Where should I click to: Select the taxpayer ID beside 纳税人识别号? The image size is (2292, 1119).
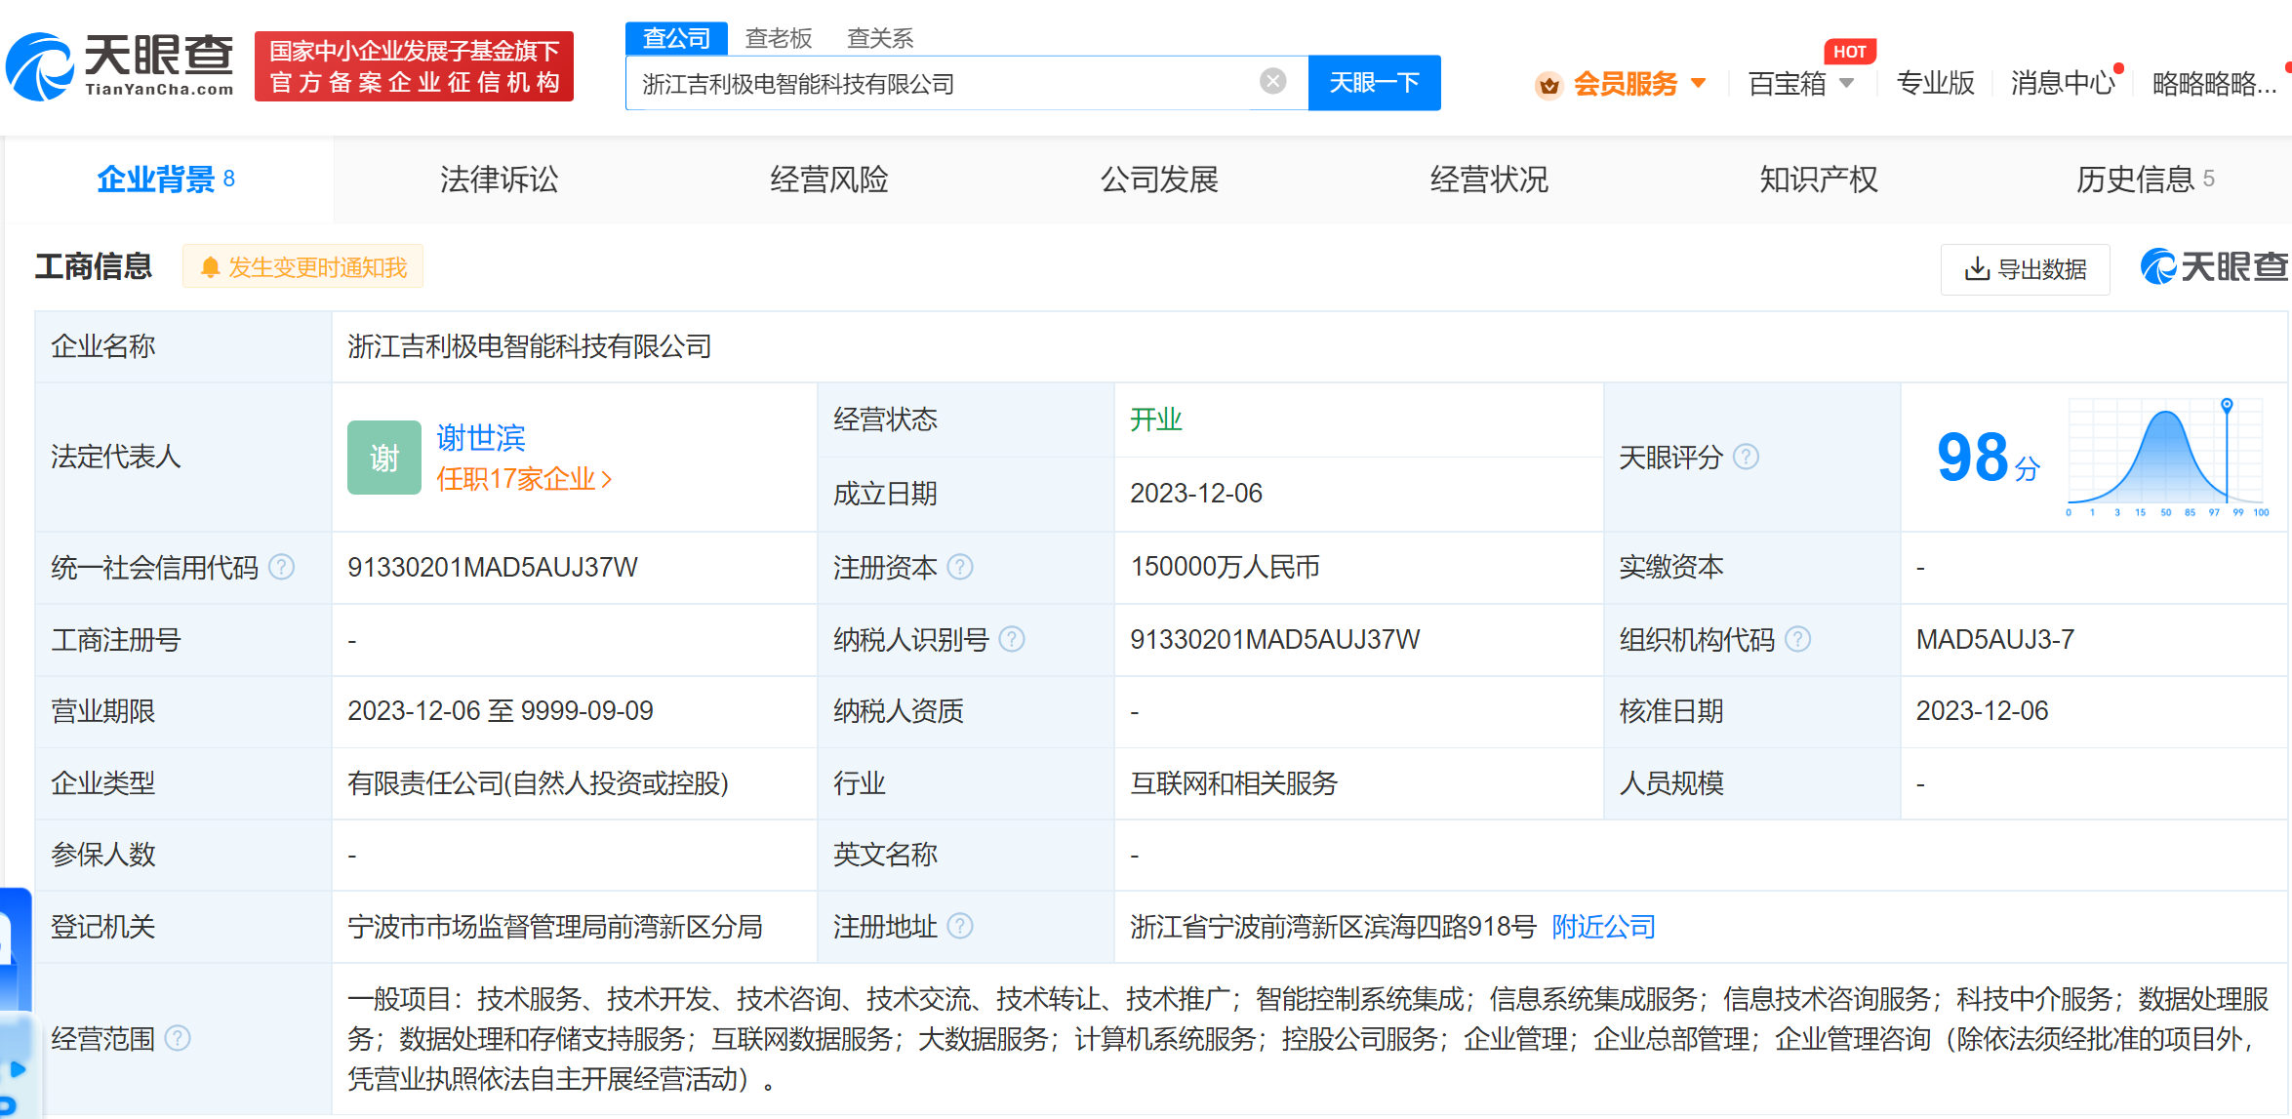(1275, 639)
